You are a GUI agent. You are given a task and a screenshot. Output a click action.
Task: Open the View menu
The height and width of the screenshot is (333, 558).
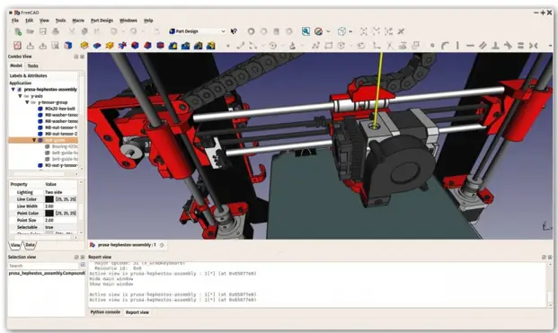point(44,21)
